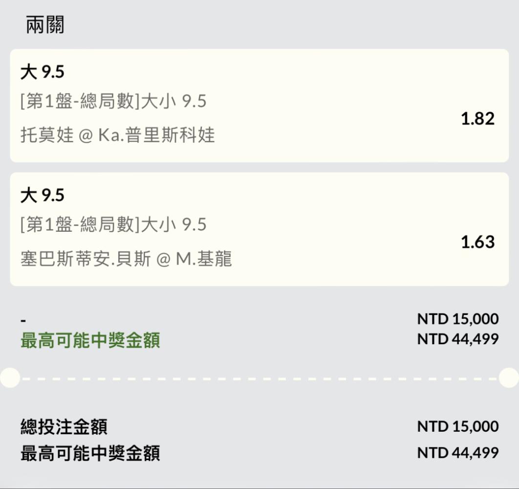This screenshot has width=519, height=489.
Task: Open the first 大 9.5 bet card
Action: pyautogui.click(x=259, y=106)
